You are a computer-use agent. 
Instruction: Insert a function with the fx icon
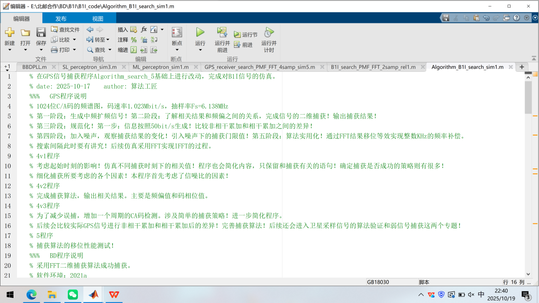(144, 29)
